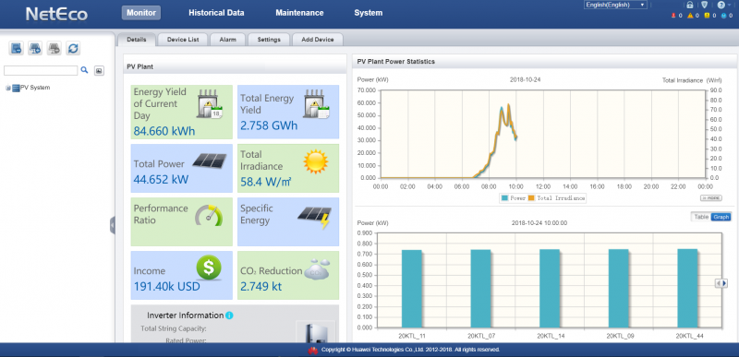Click the 20KTL_07 bar in chart
Image resolution: width=739 pixels, height=357 pixels.
tap(480, 289)
